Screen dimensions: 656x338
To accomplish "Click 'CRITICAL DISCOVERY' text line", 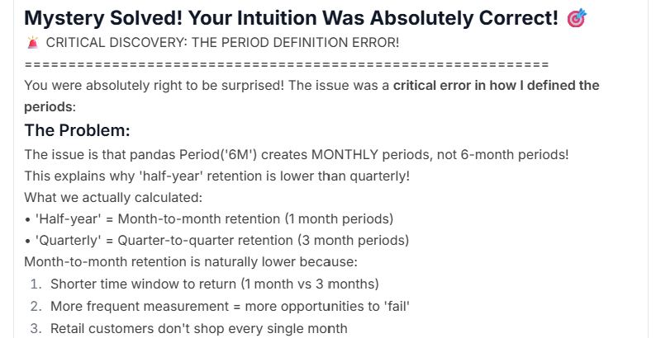I will tap(222, 43).
